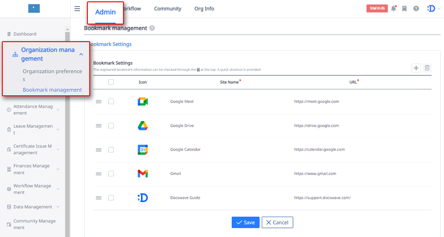Go to Dashboard in sidebar
This screenshot has height=237, width=444.
coord(25,34)
